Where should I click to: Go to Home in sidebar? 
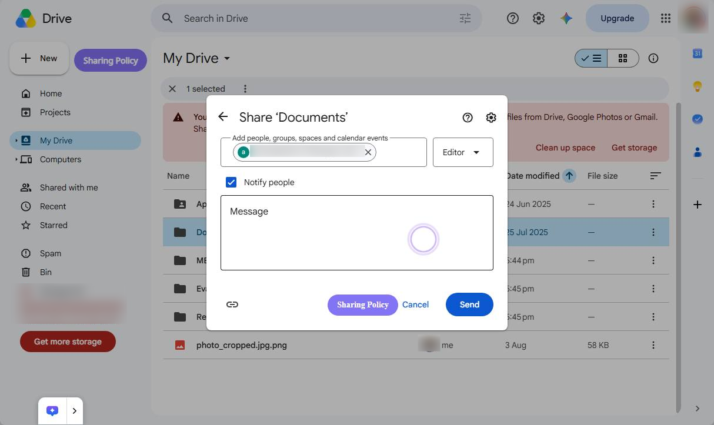coord(51,93)
